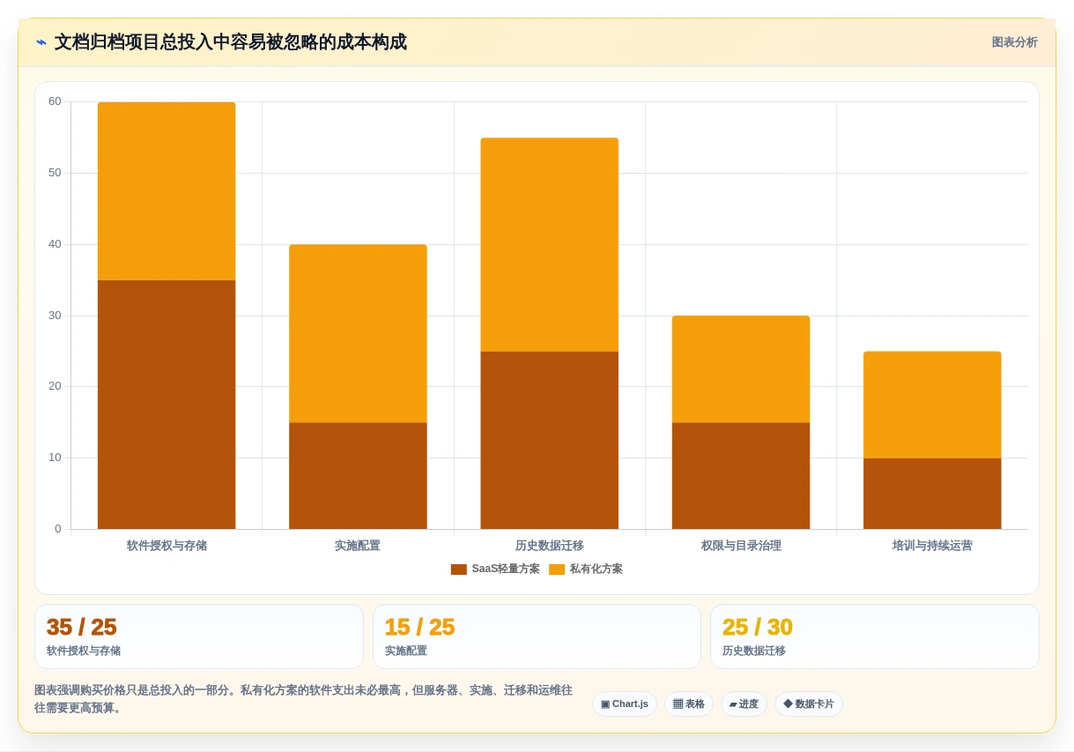
Task: Click the SaaS bar segment for 培训与持续运营
Action: (x=932, y=494)
